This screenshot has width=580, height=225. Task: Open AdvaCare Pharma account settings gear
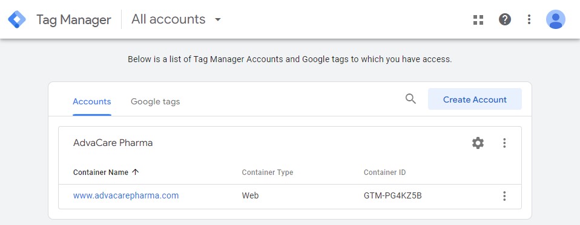click(x=478, y=143)
